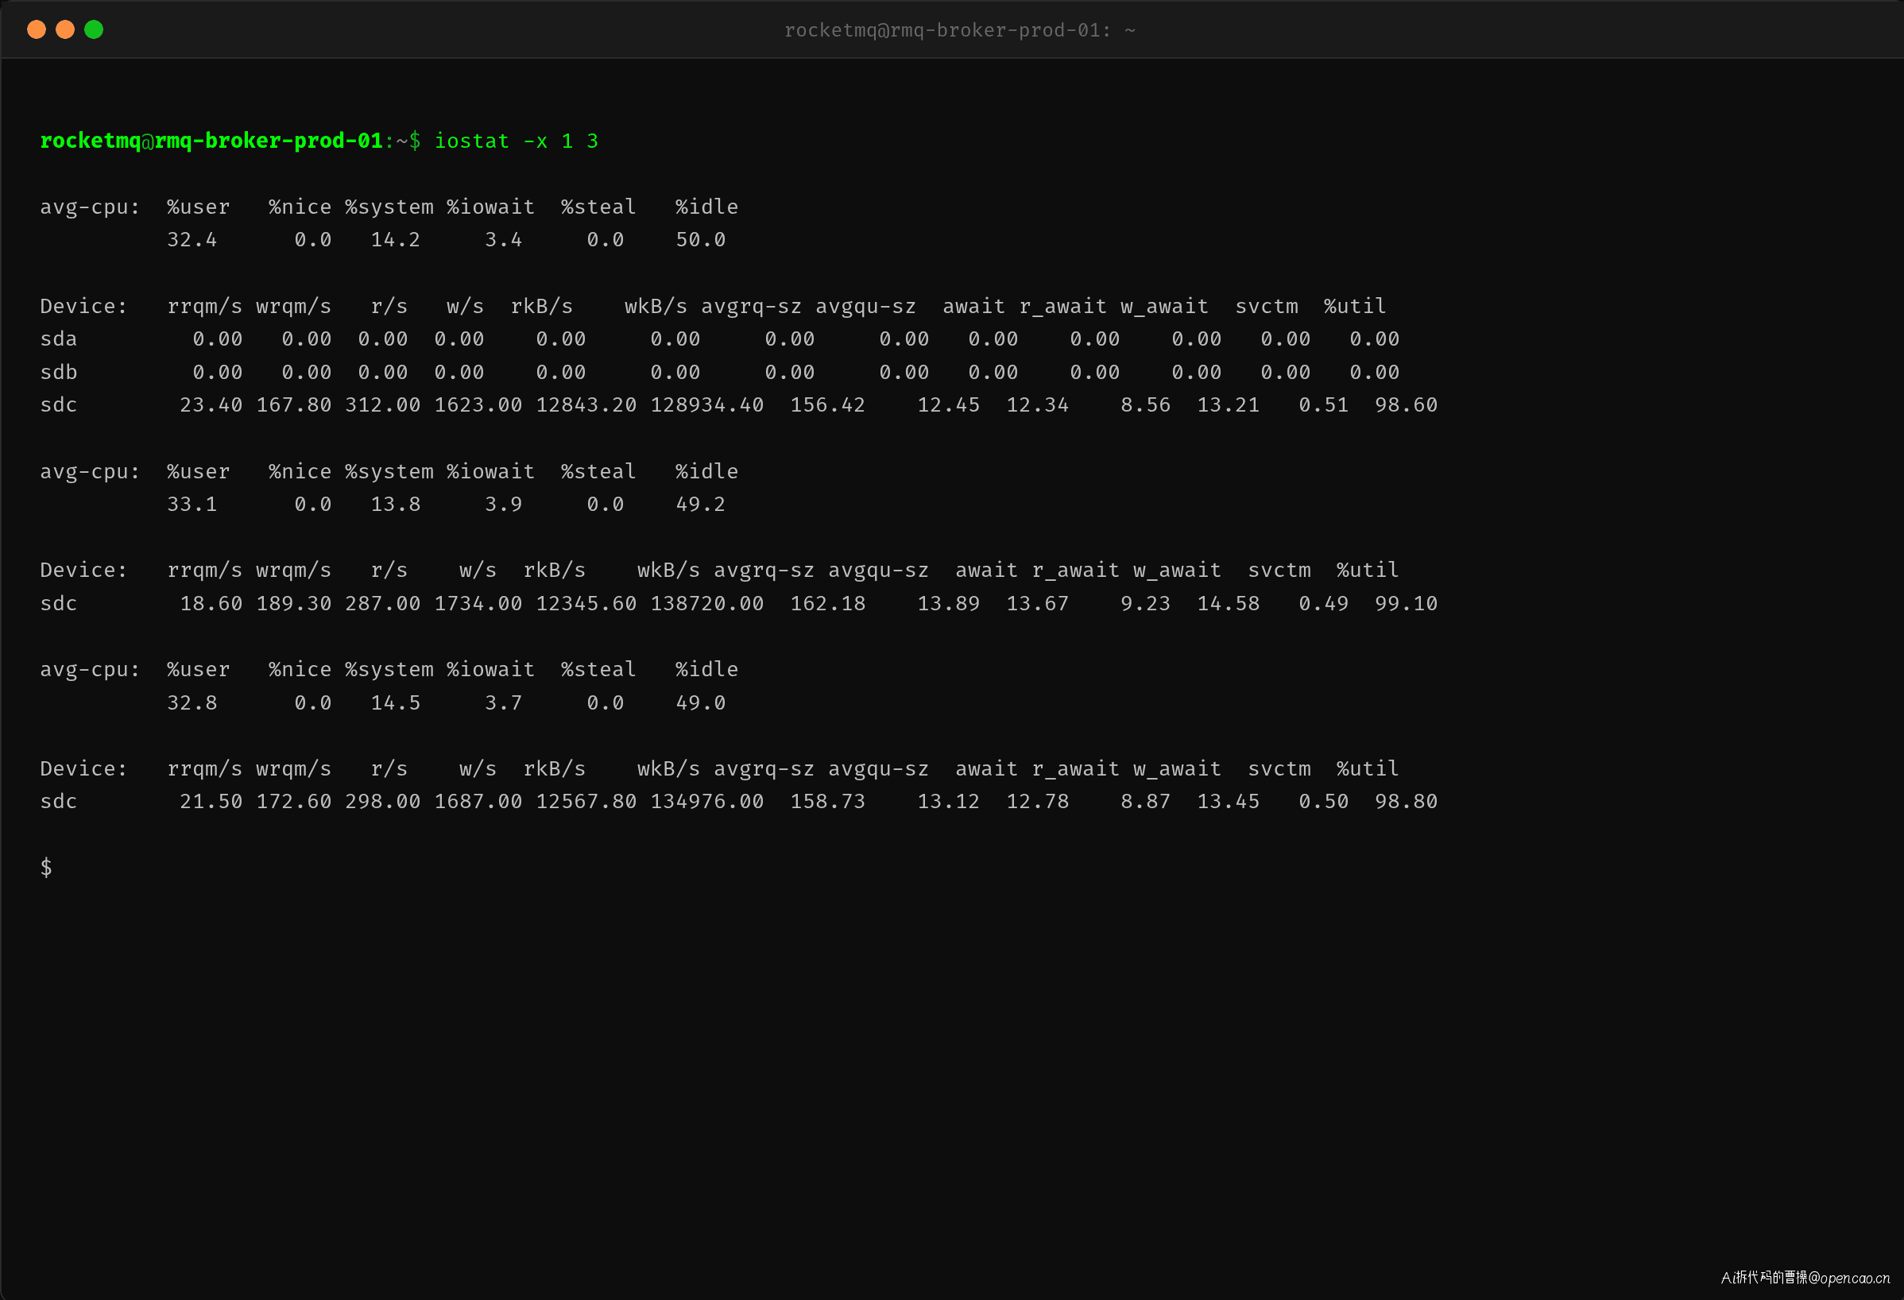Click sdc avgqu-sz value 13.12

click(x=949, y=802)
